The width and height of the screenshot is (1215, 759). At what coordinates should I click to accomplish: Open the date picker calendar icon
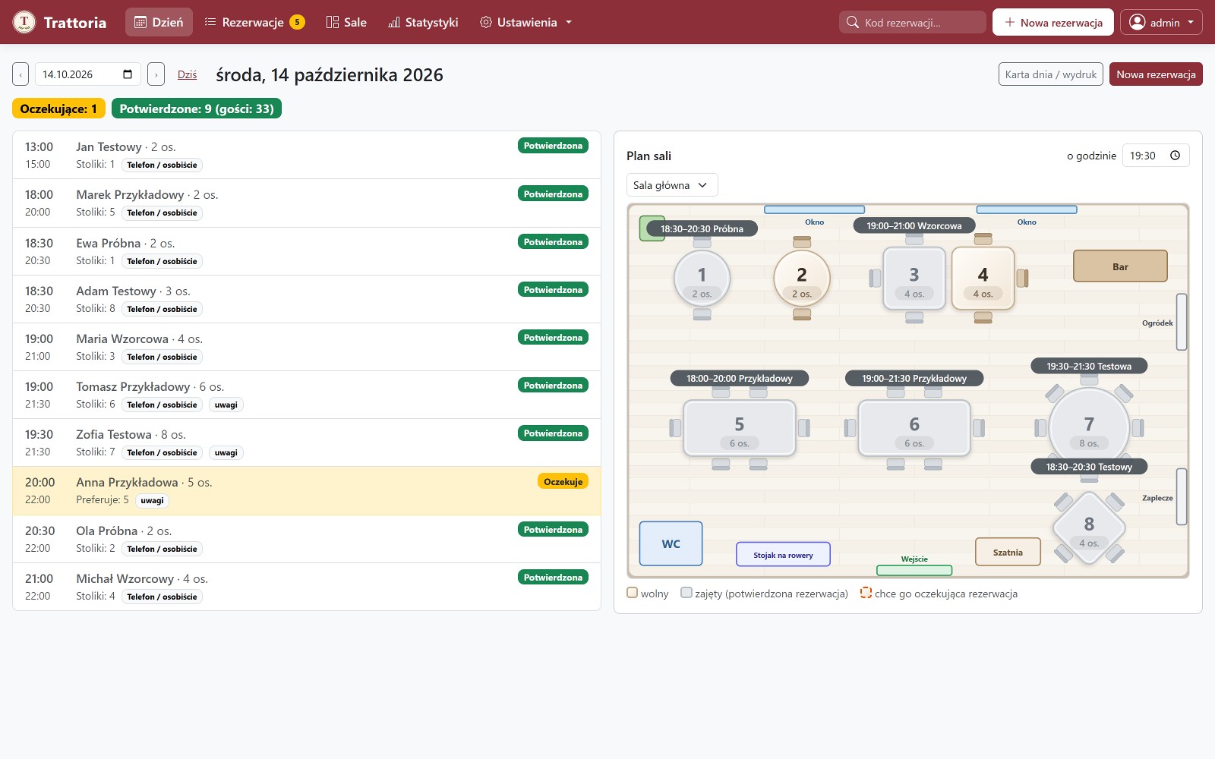(128, 74)
